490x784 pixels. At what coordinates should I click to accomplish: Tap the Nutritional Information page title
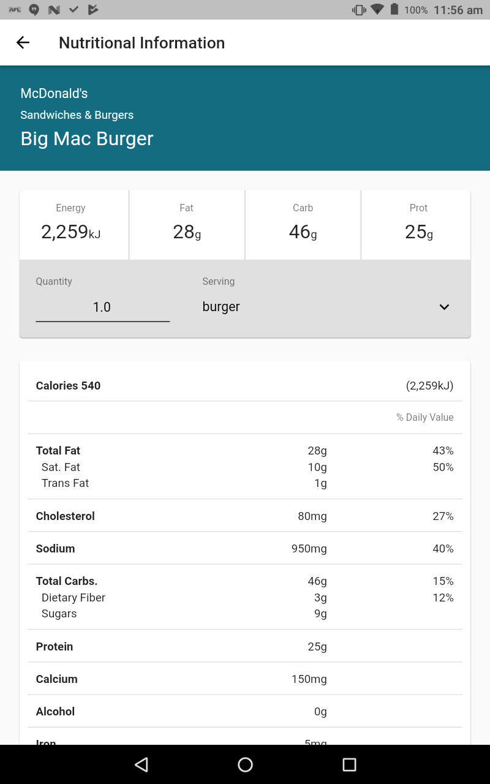click(142, 43)
